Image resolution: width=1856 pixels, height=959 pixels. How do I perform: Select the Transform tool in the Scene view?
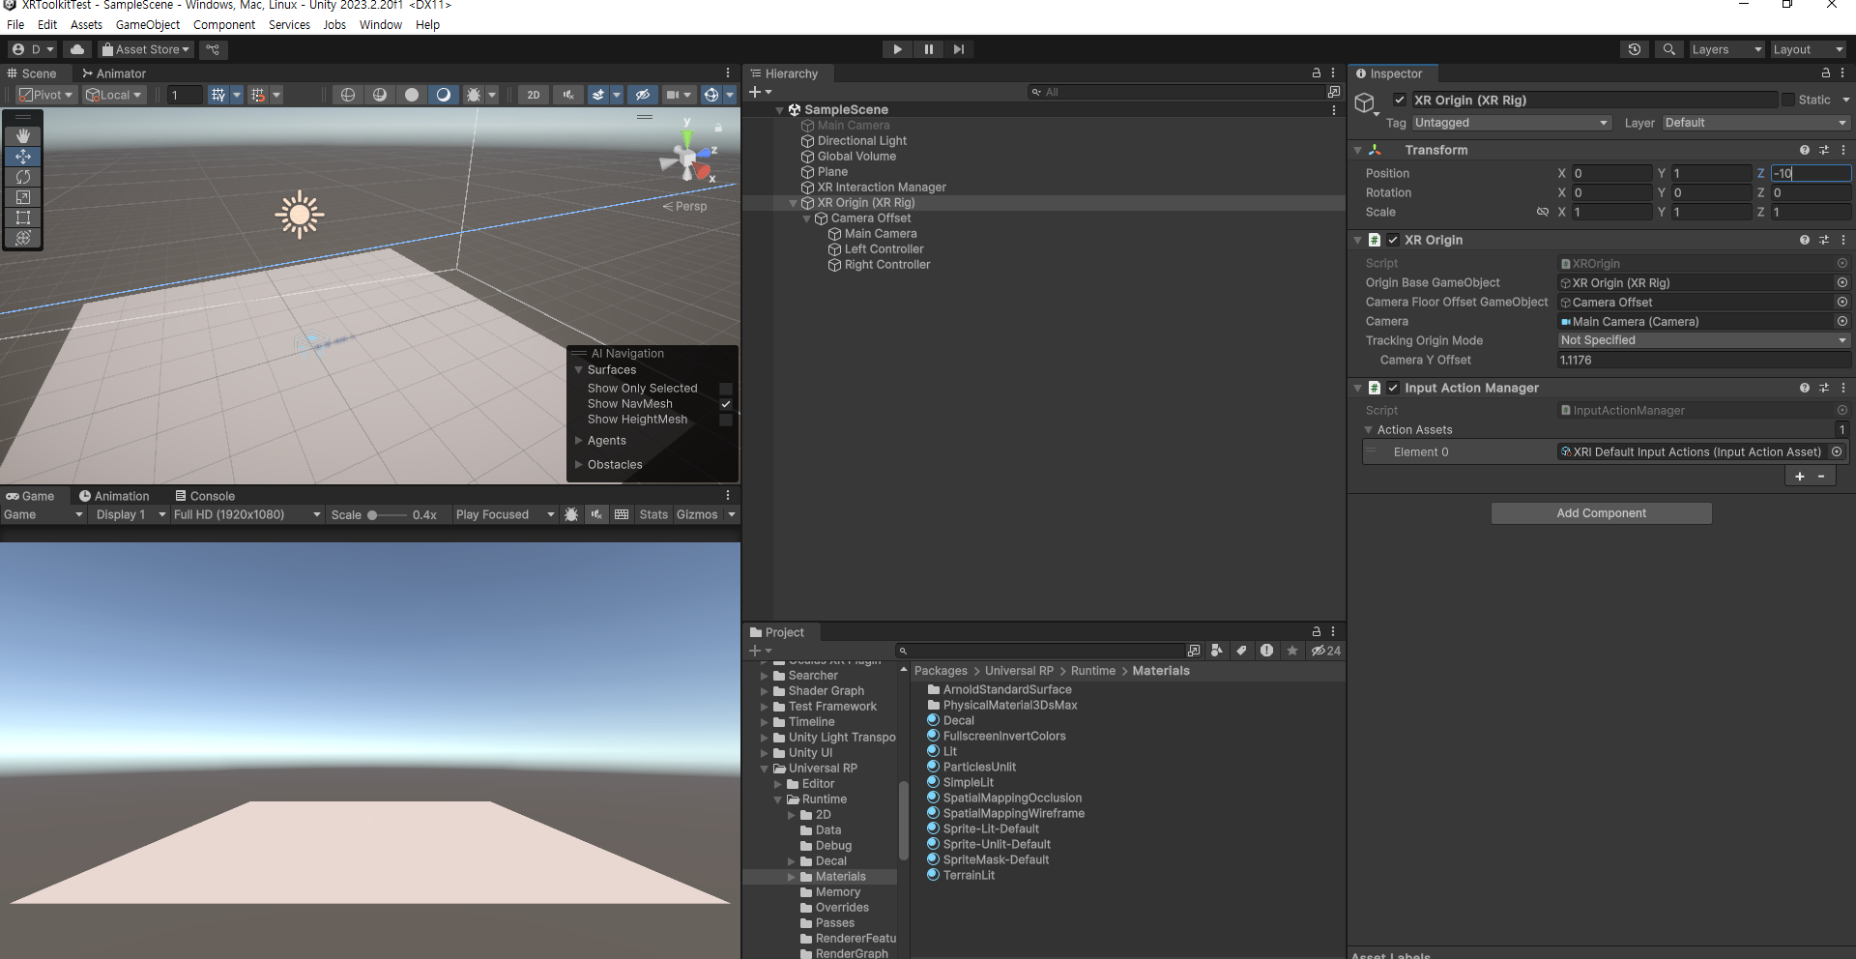click(23, 238)
